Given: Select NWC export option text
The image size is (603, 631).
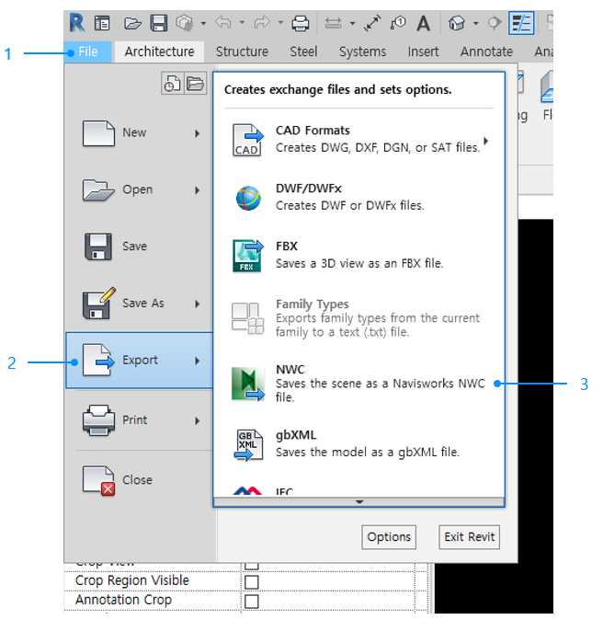Looking at the screenshot, I should 381,383.
